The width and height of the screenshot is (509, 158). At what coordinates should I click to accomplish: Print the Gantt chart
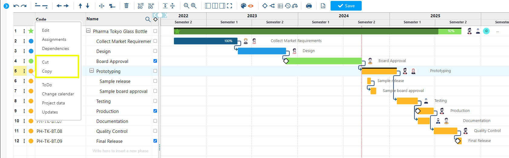pos(309,6)
